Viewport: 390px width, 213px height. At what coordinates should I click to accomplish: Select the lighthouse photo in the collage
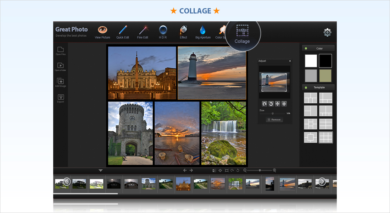212,73
